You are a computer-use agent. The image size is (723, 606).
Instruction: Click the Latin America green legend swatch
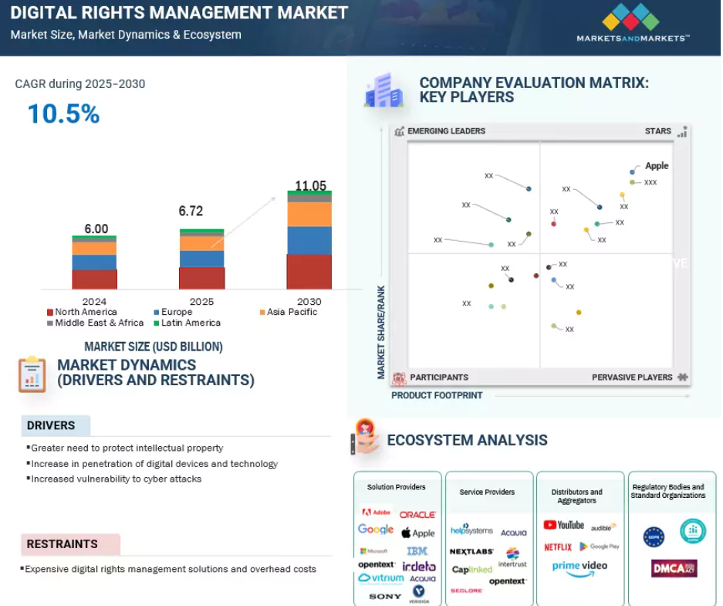[x=157, y=323]
